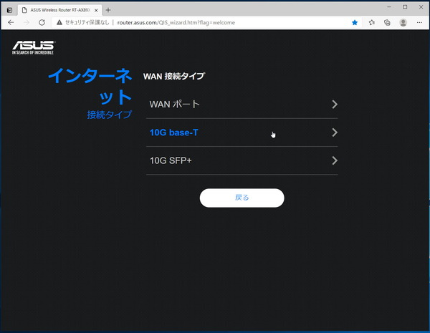Image resolution: width=430 pixels, height=333 pixels.
Task: Expand the WAN ポート chevron arrow
Action: point(335,105)
